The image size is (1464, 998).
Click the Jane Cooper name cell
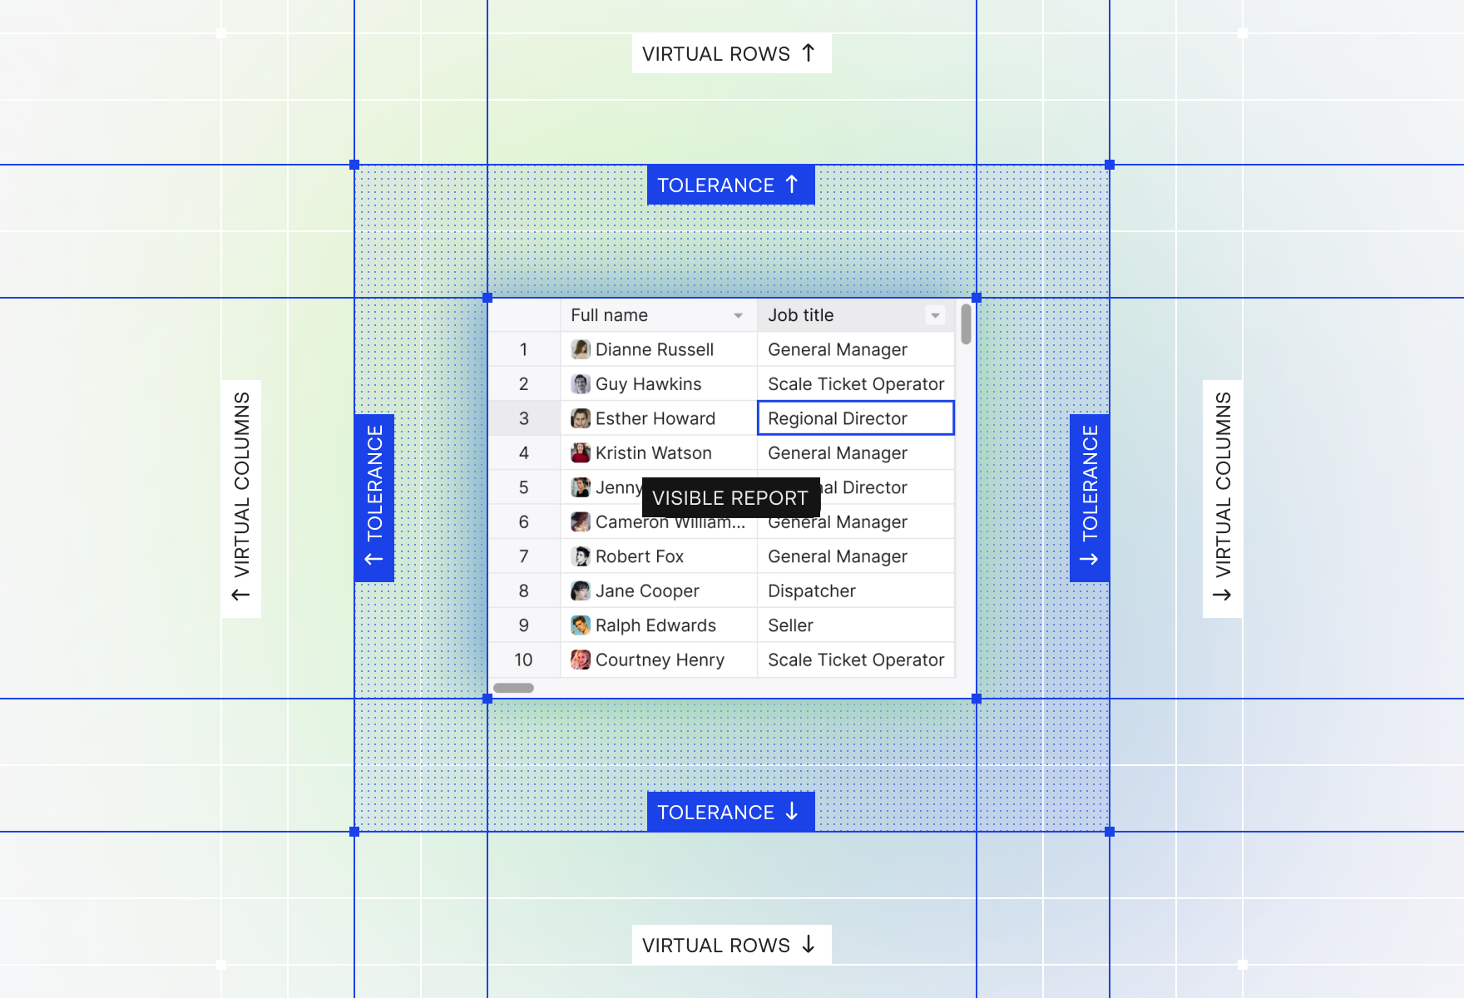point(659,591)
